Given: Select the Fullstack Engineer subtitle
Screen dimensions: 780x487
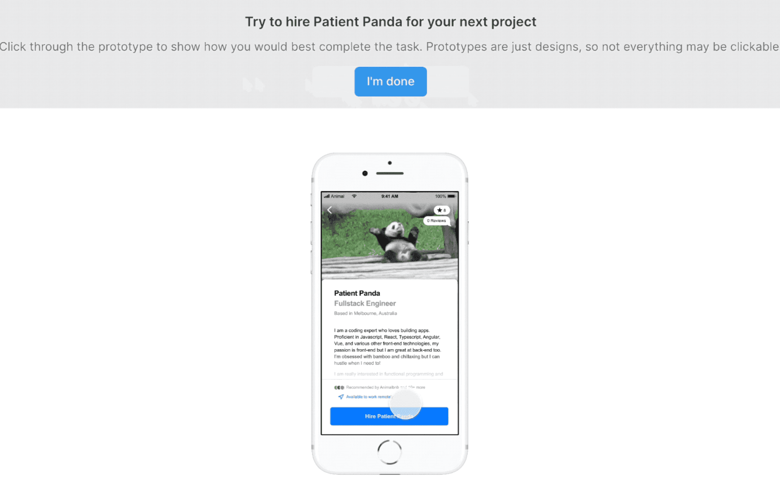Looking at the screenshot, I should click(365, 304).
